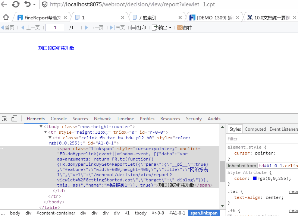
Task: Activate the DevTools inspect element picker
Action: point(4,119)
